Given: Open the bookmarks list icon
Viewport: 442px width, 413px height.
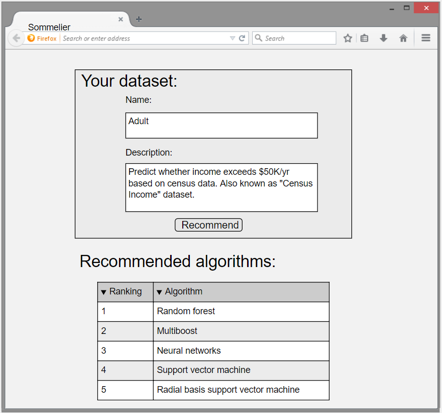Looking at the screenshot, I should tap(364, 38).
